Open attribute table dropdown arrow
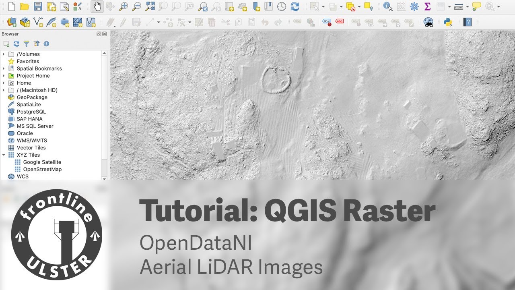This screenshot has height=290, width=515. point(449,6)
